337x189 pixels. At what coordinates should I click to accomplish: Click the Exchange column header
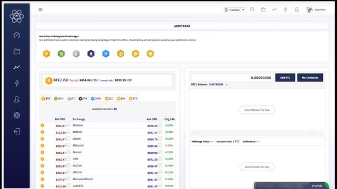click(x=78, y=119)
